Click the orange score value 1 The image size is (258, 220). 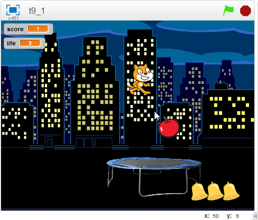pos(38,29)
